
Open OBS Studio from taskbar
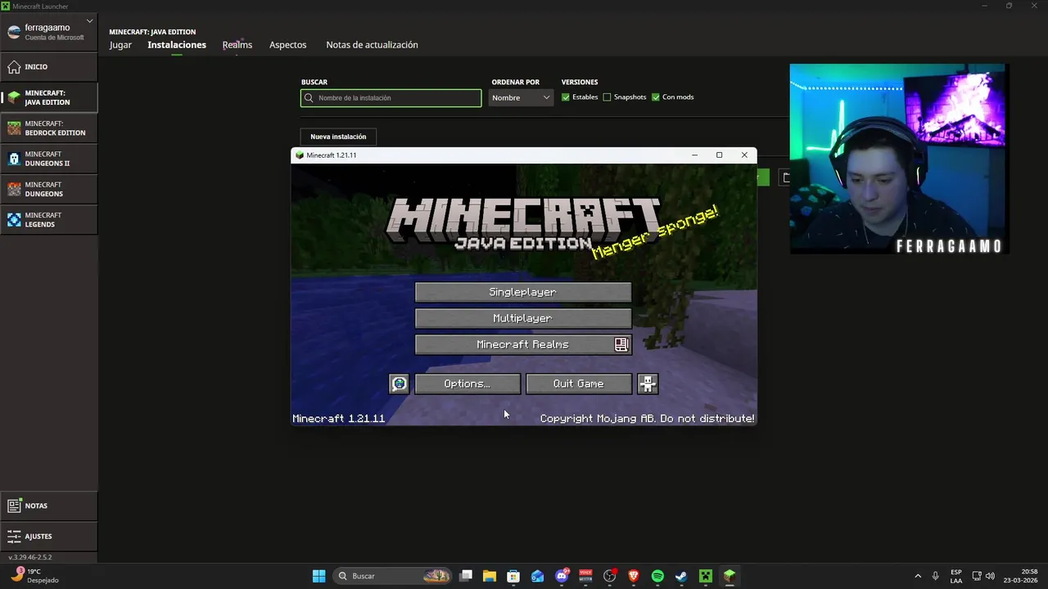point(609,576)
